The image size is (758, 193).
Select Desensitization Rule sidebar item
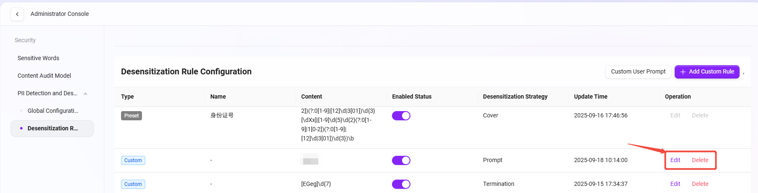52,128
